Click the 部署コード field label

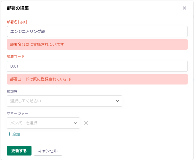coord(16,56)
